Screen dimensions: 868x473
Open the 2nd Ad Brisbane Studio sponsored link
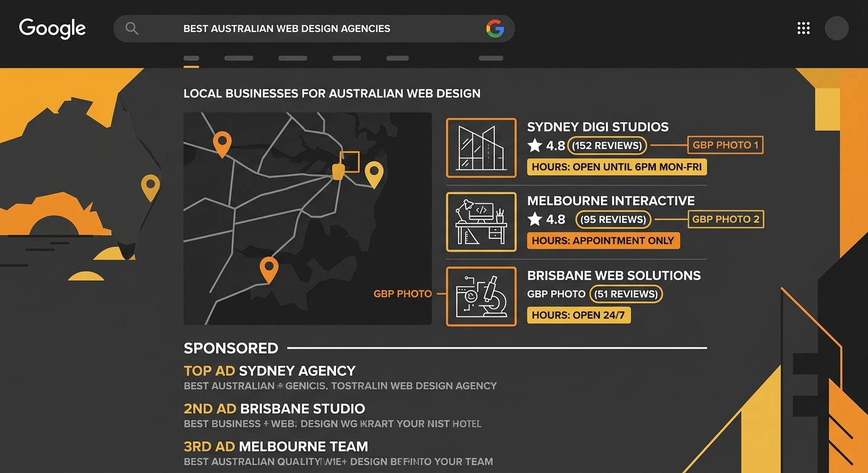click(x=274, y=408)
